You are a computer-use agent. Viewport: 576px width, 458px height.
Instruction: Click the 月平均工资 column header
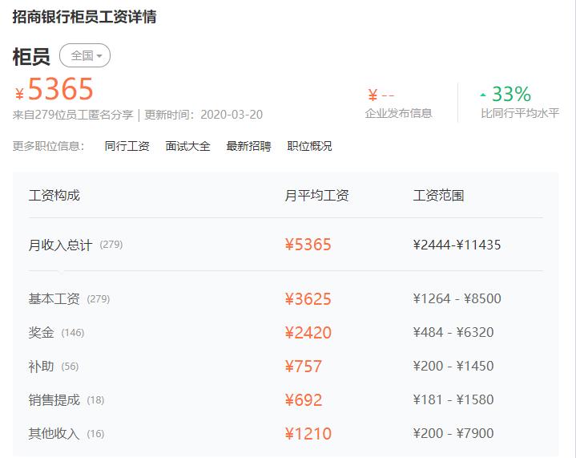[316, 196]
